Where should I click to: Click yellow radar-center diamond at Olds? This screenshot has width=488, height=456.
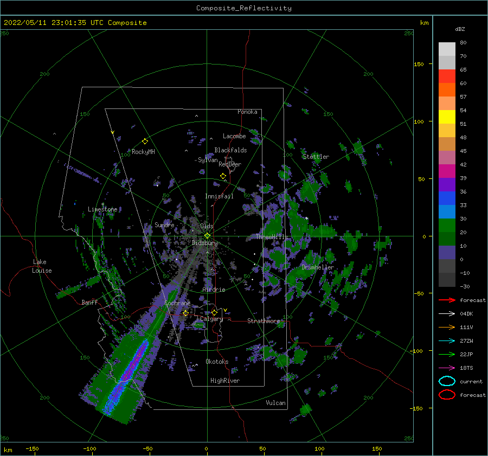207,236
